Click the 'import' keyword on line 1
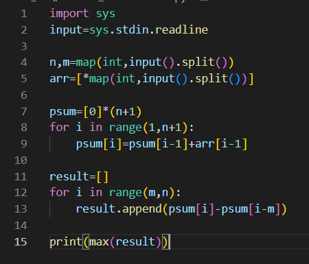The width and height of the screenshot is (309, 264). [69, 14]
